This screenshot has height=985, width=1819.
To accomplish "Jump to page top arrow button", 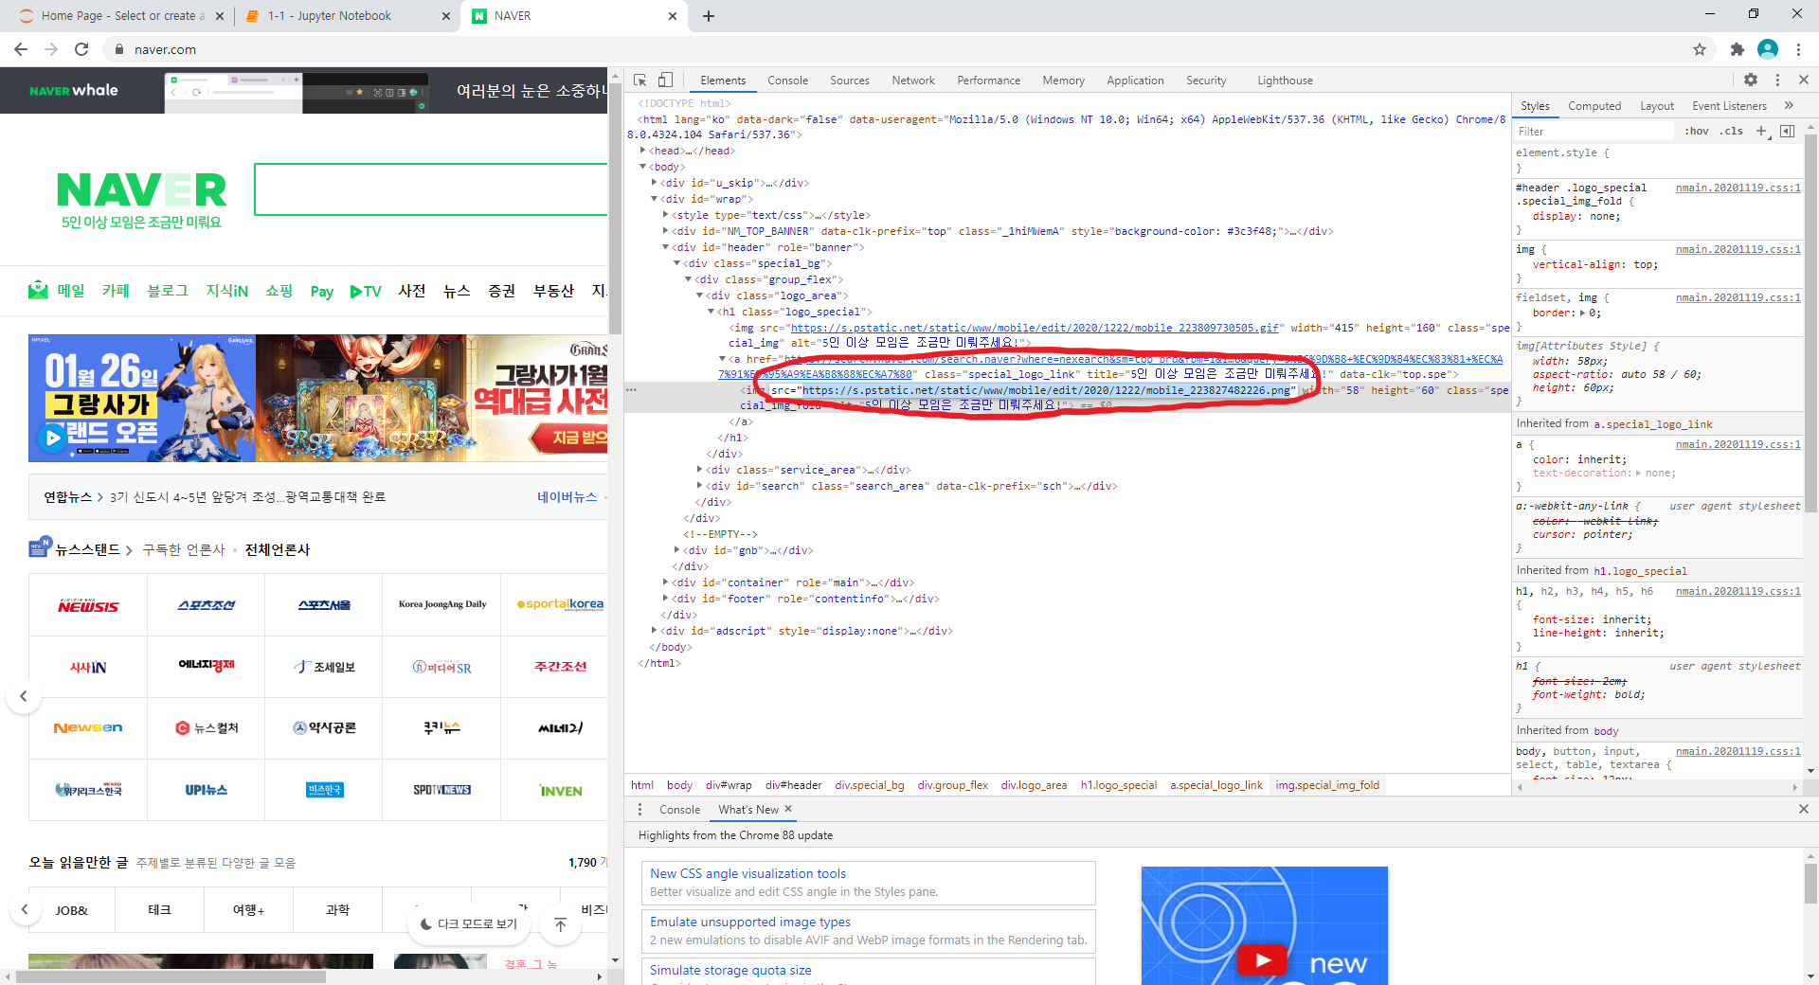I will (560, 924).
